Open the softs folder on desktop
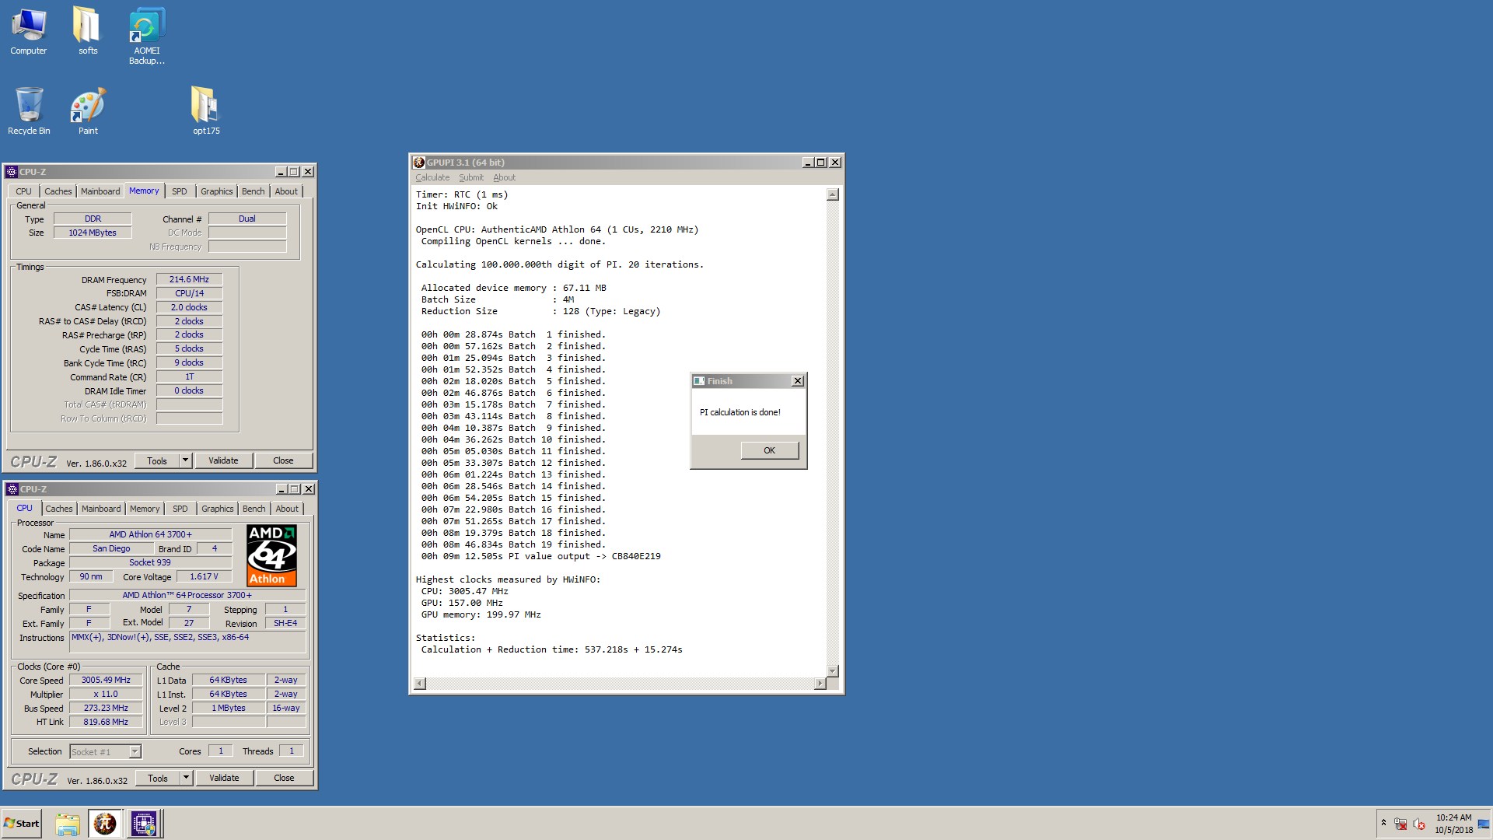Screen dimensions: 1493x840 87,31
